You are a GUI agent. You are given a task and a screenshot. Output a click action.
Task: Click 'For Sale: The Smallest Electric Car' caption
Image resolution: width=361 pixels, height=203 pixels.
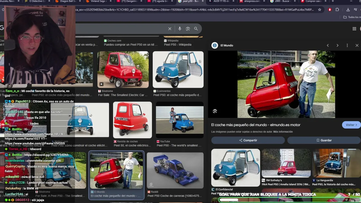[x=123, y=95]
